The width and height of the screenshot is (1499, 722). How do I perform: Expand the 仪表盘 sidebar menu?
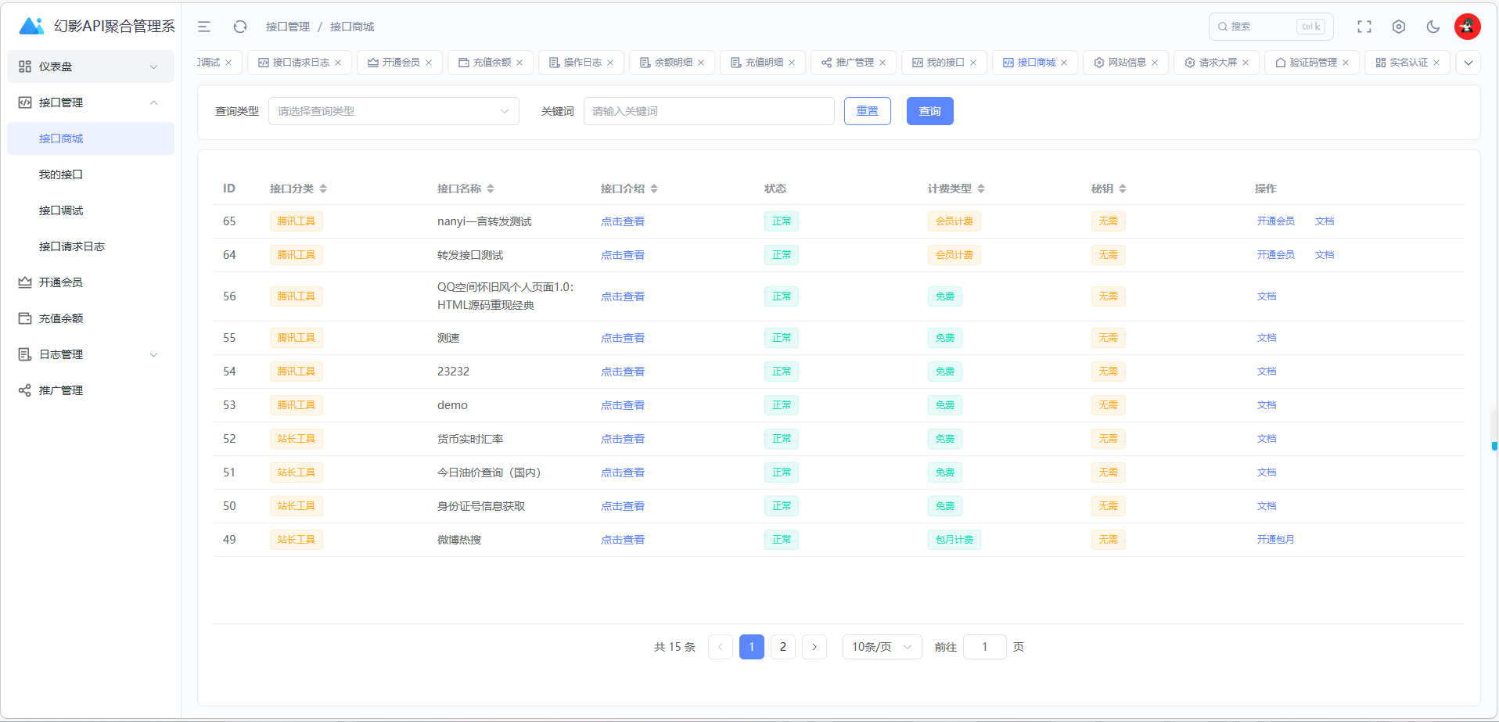pyautogui.click(x=91, y=66)
